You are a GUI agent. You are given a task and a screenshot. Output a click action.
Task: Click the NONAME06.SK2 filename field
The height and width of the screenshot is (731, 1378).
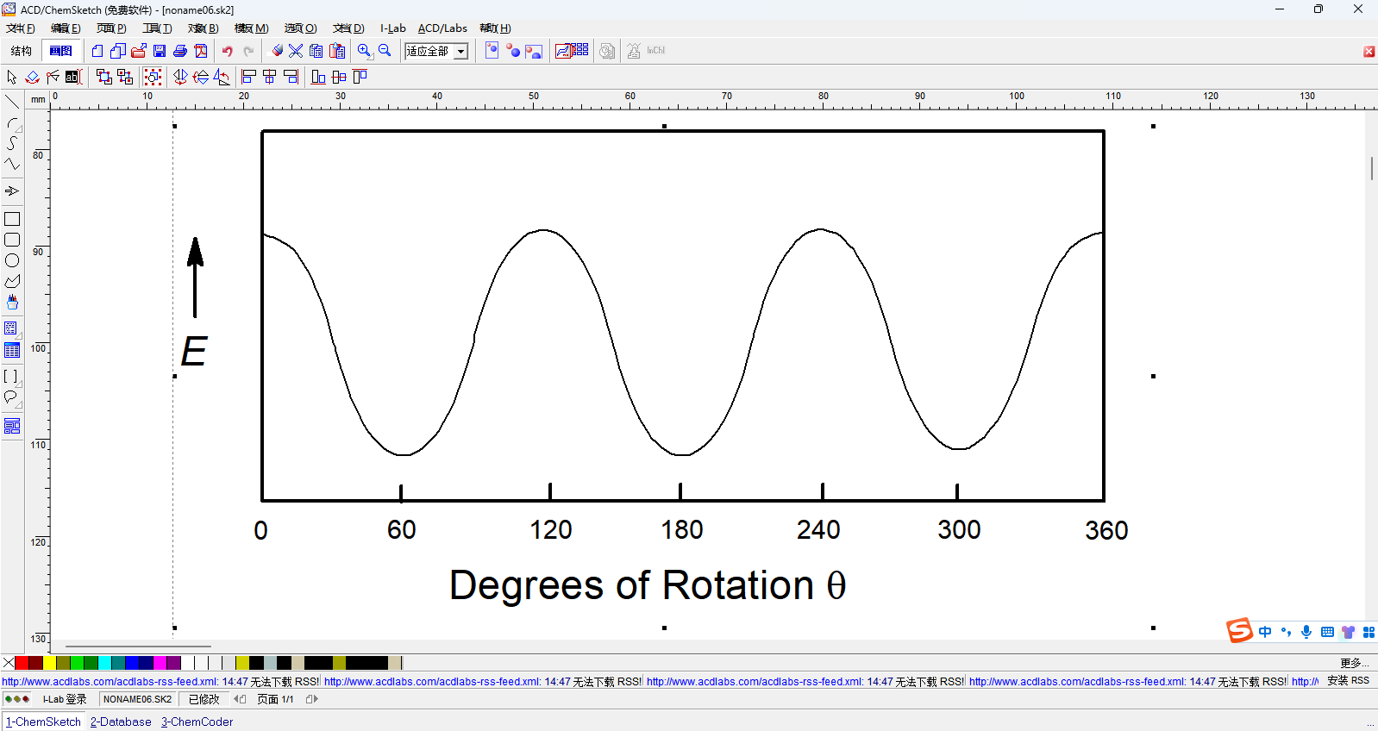click(137, 699)
